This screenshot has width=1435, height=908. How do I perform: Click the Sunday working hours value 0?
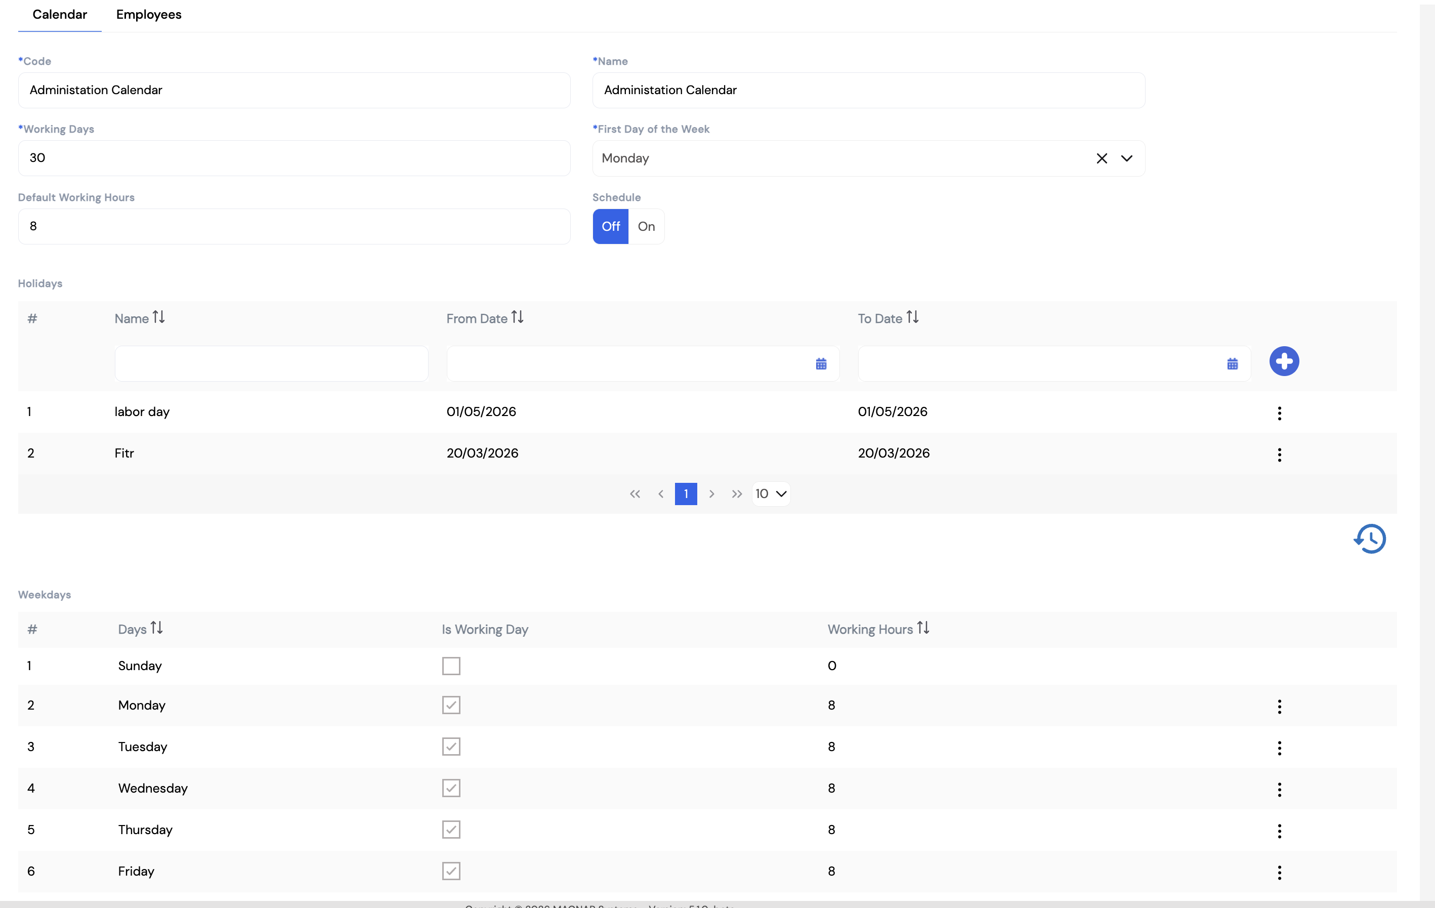pyautogui.click(x=832, y=666)
